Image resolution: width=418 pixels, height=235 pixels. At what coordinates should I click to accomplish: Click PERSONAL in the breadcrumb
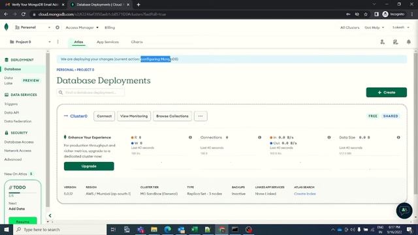click(65, 70)
